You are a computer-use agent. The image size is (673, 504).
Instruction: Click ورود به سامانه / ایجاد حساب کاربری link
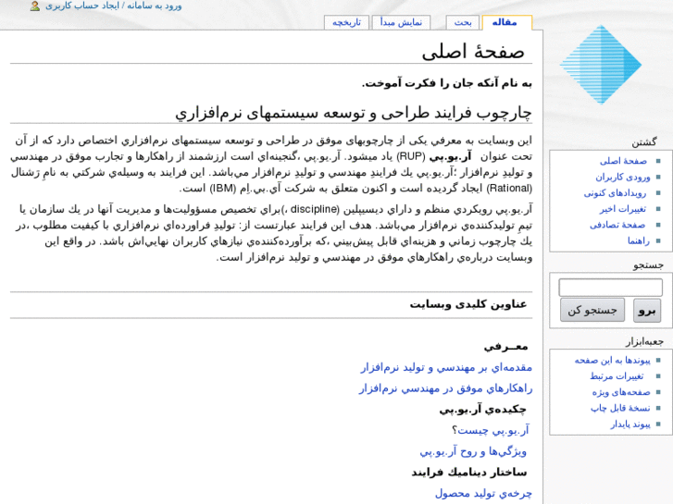point(114,6)
